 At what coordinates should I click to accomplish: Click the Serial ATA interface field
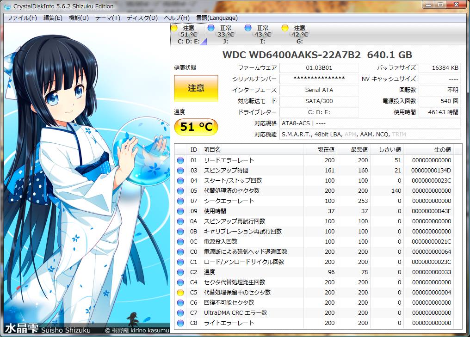point(319,90)
